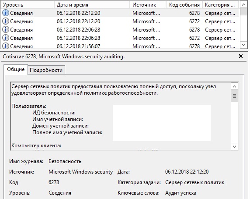Click the Категория column header
Viewport: 250px width, 199px height.
coord(221,5)
